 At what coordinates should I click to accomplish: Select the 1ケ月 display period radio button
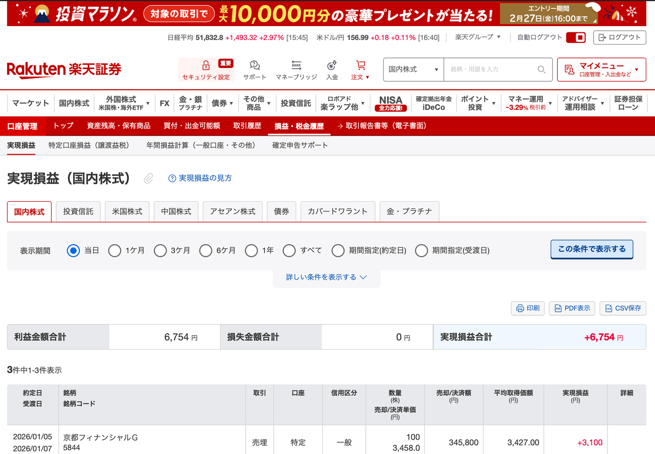(115, 250)
